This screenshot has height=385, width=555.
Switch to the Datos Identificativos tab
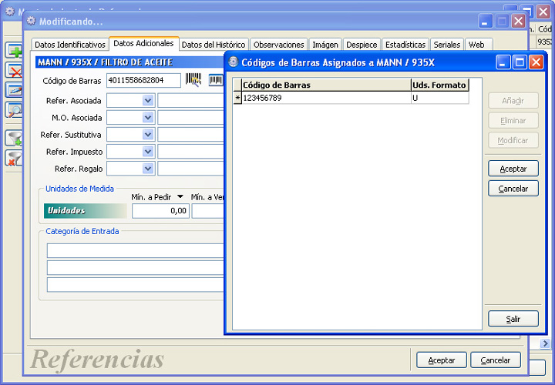click(70, 45)
